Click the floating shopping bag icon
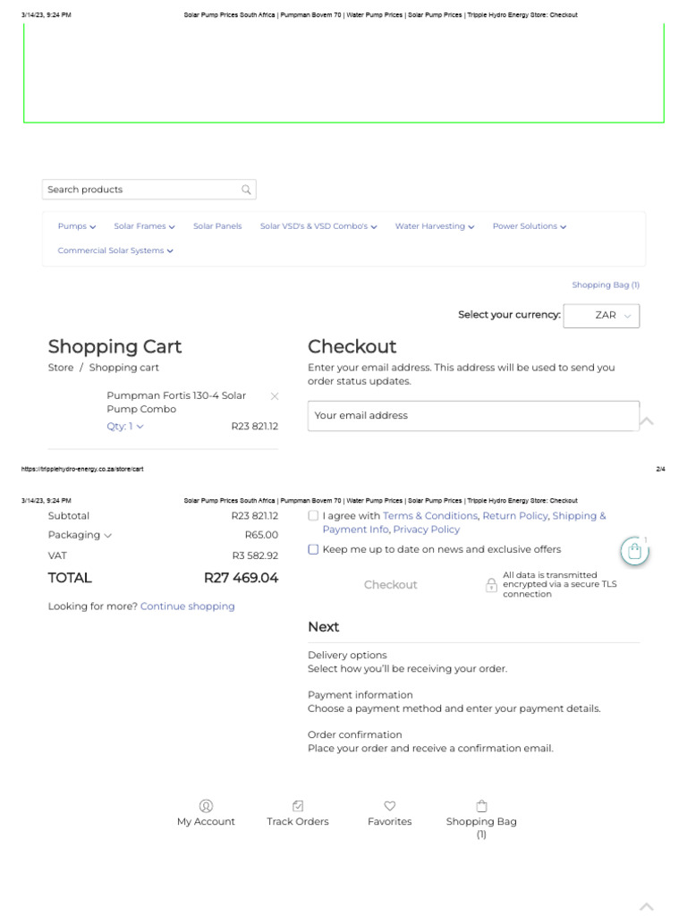 coord(634,551)
